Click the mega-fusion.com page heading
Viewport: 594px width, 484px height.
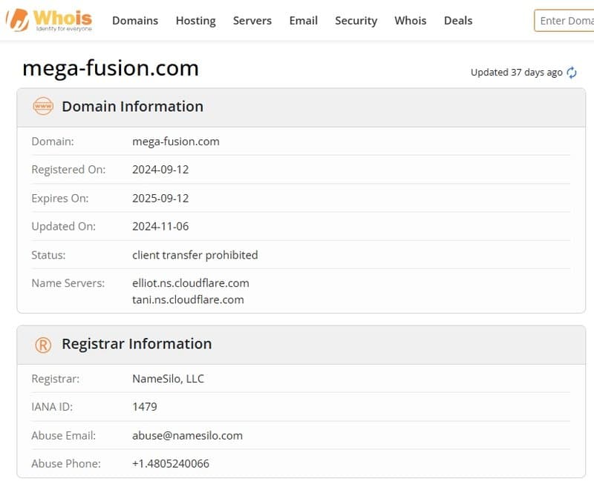111,68
